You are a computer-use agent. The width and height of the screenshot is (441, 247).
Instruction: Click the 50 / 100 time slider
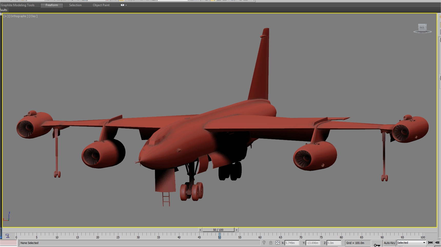click(x=218, y=230)
